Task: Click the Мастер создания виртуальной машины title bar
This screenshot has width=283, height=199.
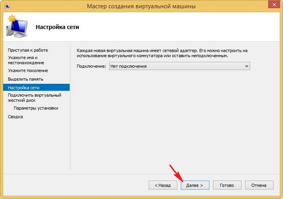Action: (141, 6)
